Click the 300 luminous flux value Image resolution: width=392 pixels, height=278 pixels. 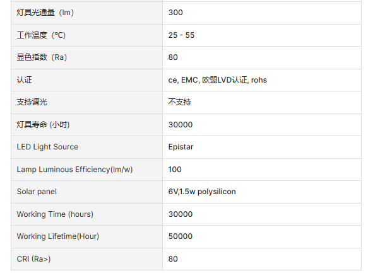coord(175,13)
